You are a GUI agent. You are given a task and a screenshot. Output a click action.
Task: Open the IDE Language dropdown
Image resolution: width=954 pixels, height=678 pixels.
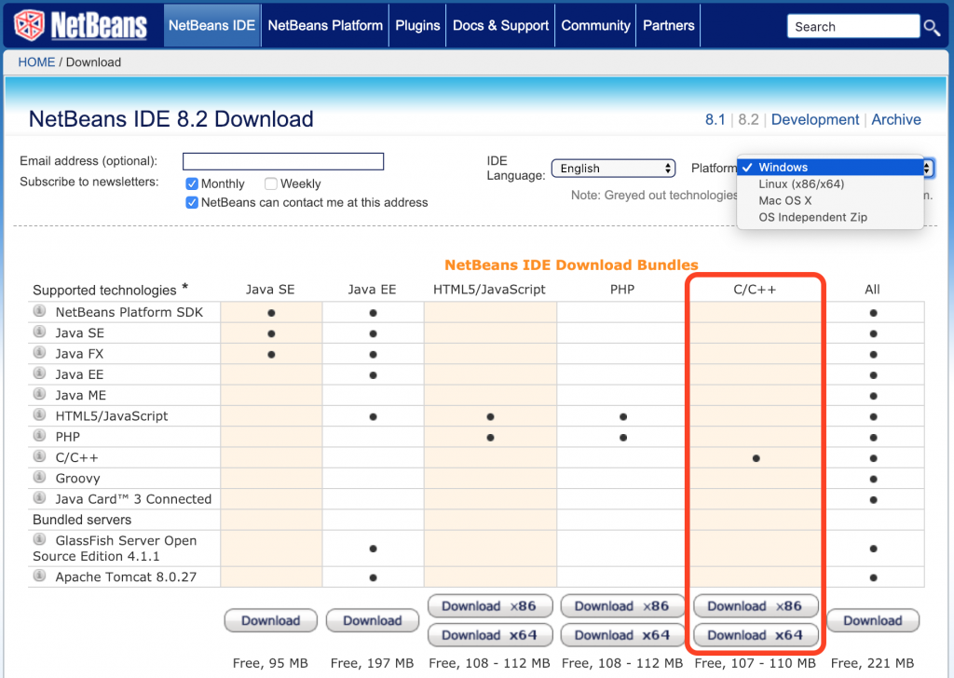point(613,168)
